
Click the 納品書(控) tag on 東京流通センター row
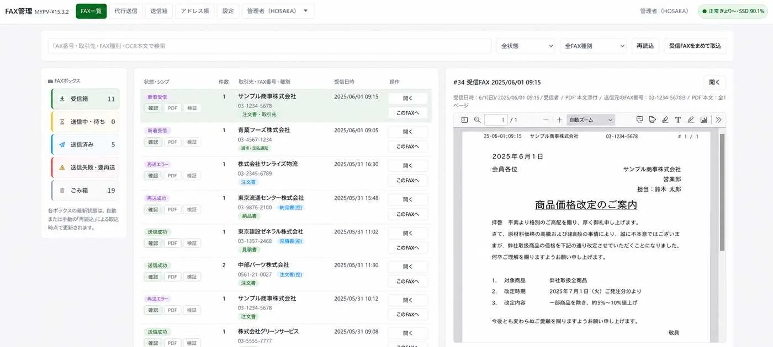(x=291, y=208)
